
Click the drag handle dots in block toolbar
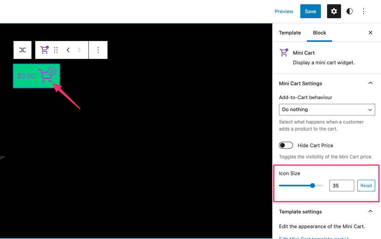tap(56, 50)
